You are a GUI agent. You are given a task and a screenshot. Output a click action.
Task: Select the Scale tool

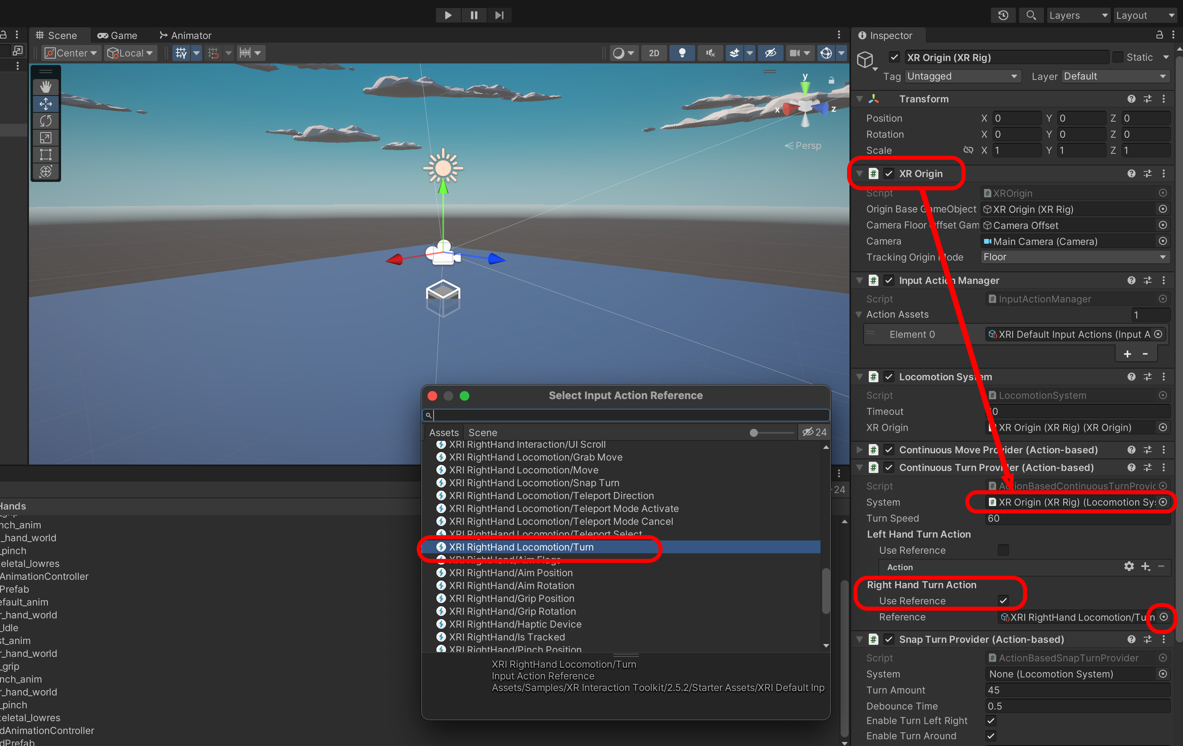46,138
